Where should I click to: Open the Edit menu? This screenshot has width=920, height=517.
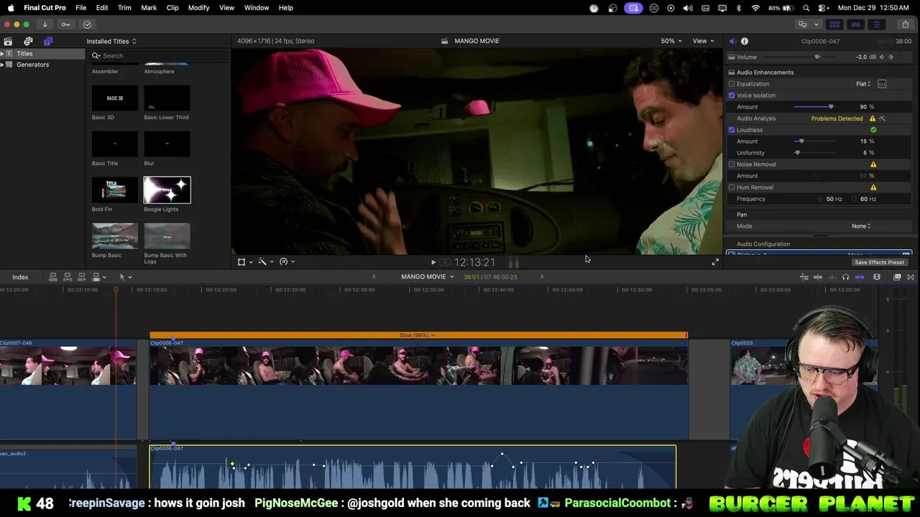(x=102, y=8)
